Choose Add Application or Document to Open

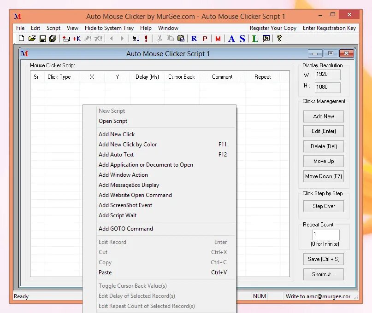tap(166, 165)
